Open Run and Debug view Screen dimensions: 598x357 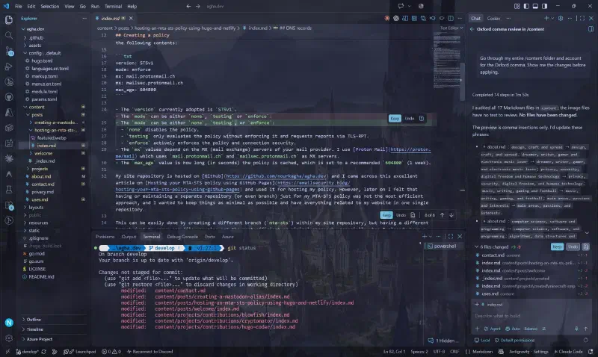click(x=9, y=66)
